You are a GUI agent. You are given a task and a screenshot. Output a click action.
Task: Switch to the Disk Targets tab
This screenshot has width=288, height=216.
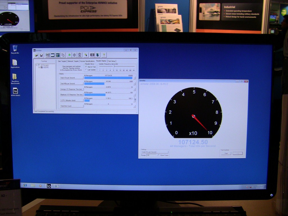coord(62,61)
